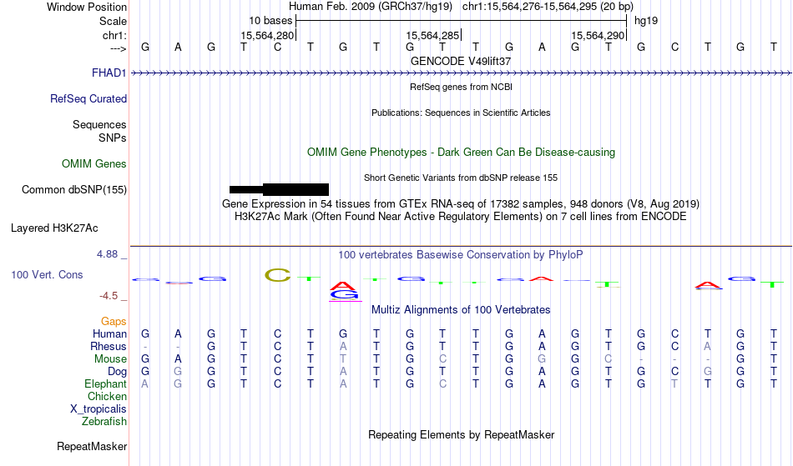Click the H3K27Ac Mark ENCODE track title
Screen dimensions: 793x466
pos(461,217)
